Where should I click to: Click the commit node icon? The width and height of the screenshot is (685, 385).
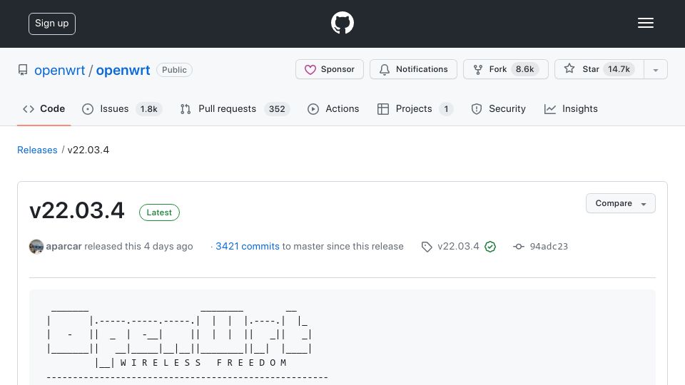pos(519,247)
